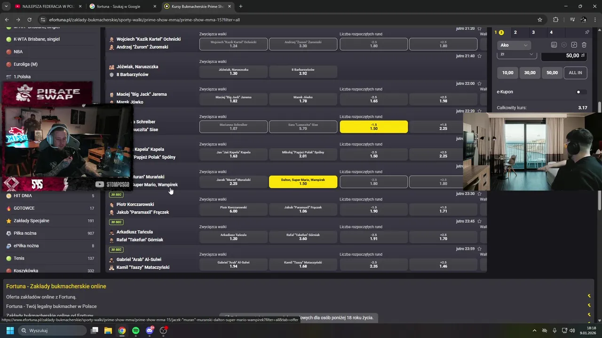Open Task View on the taskbar
602x338 pixels.
click(94, 330)
